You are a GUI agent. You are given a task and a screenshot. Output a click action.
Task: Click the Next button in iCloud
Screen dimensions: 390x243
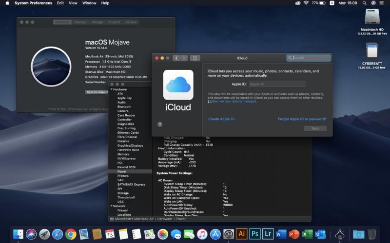315,128
